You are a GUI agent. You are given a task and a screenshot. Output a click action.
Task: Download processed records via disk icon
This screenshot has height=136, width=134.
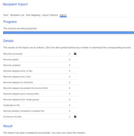75,54
